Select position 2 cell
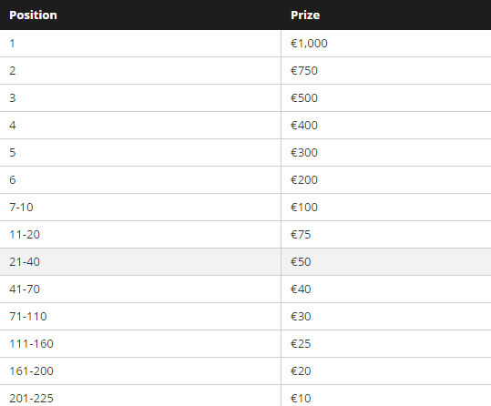 pos(140,71)
